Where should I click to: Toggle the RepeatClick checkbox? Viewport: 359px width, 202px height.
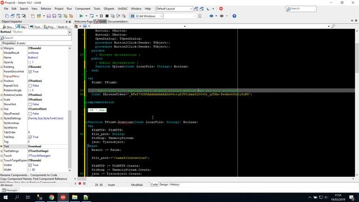coord(30,86)
